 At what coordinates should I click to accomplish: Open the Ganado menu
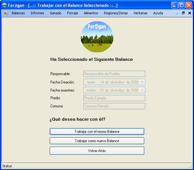(56, 13)
